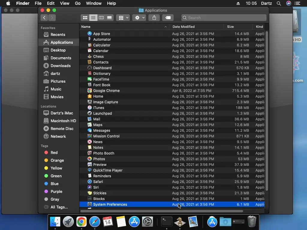Viewport: 307px width, 230px height.
Task: Select the Stickies app icon
Action: [89, 193]
